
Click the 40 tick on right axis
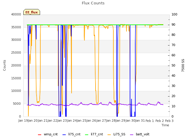[173, 76]
